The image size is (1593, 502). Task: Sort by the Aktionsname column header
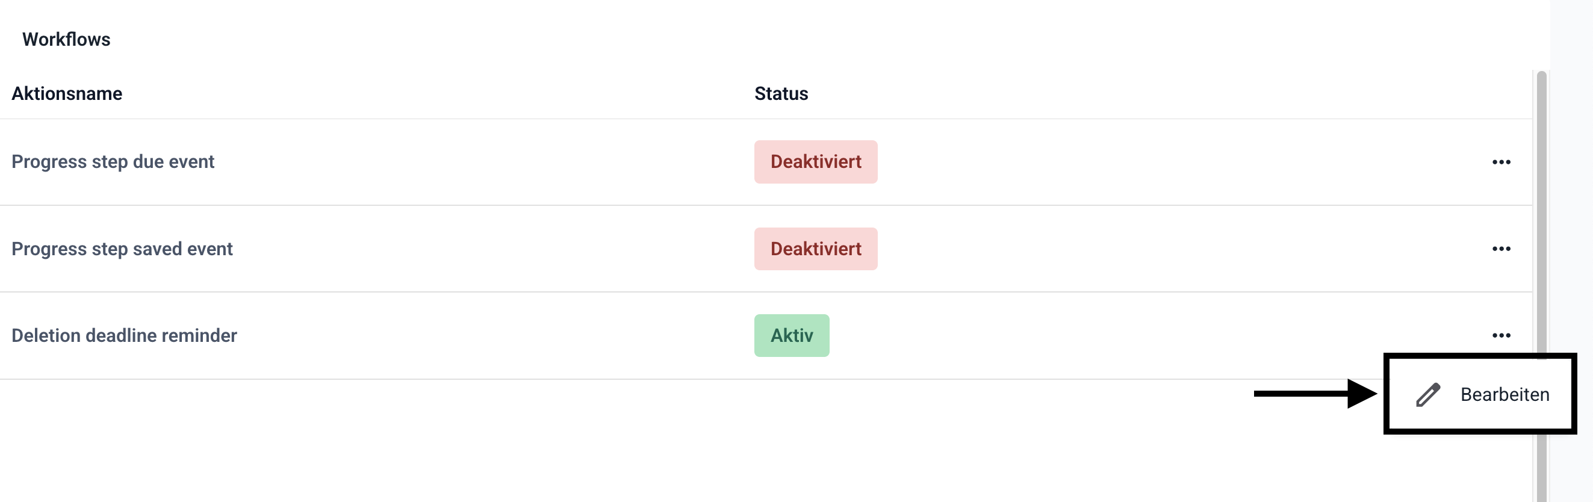(67, 93)
